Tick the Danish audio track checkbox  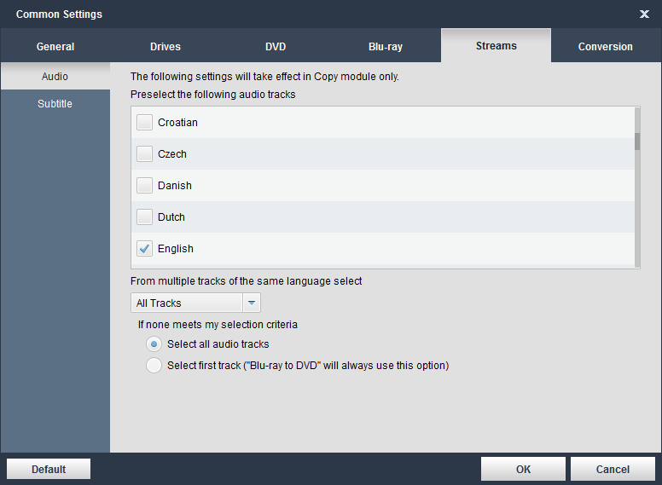click(x=145, y=186)
